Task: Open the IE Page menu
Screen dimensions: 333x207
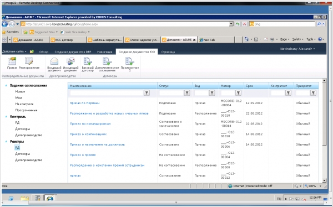Action: 285,39
